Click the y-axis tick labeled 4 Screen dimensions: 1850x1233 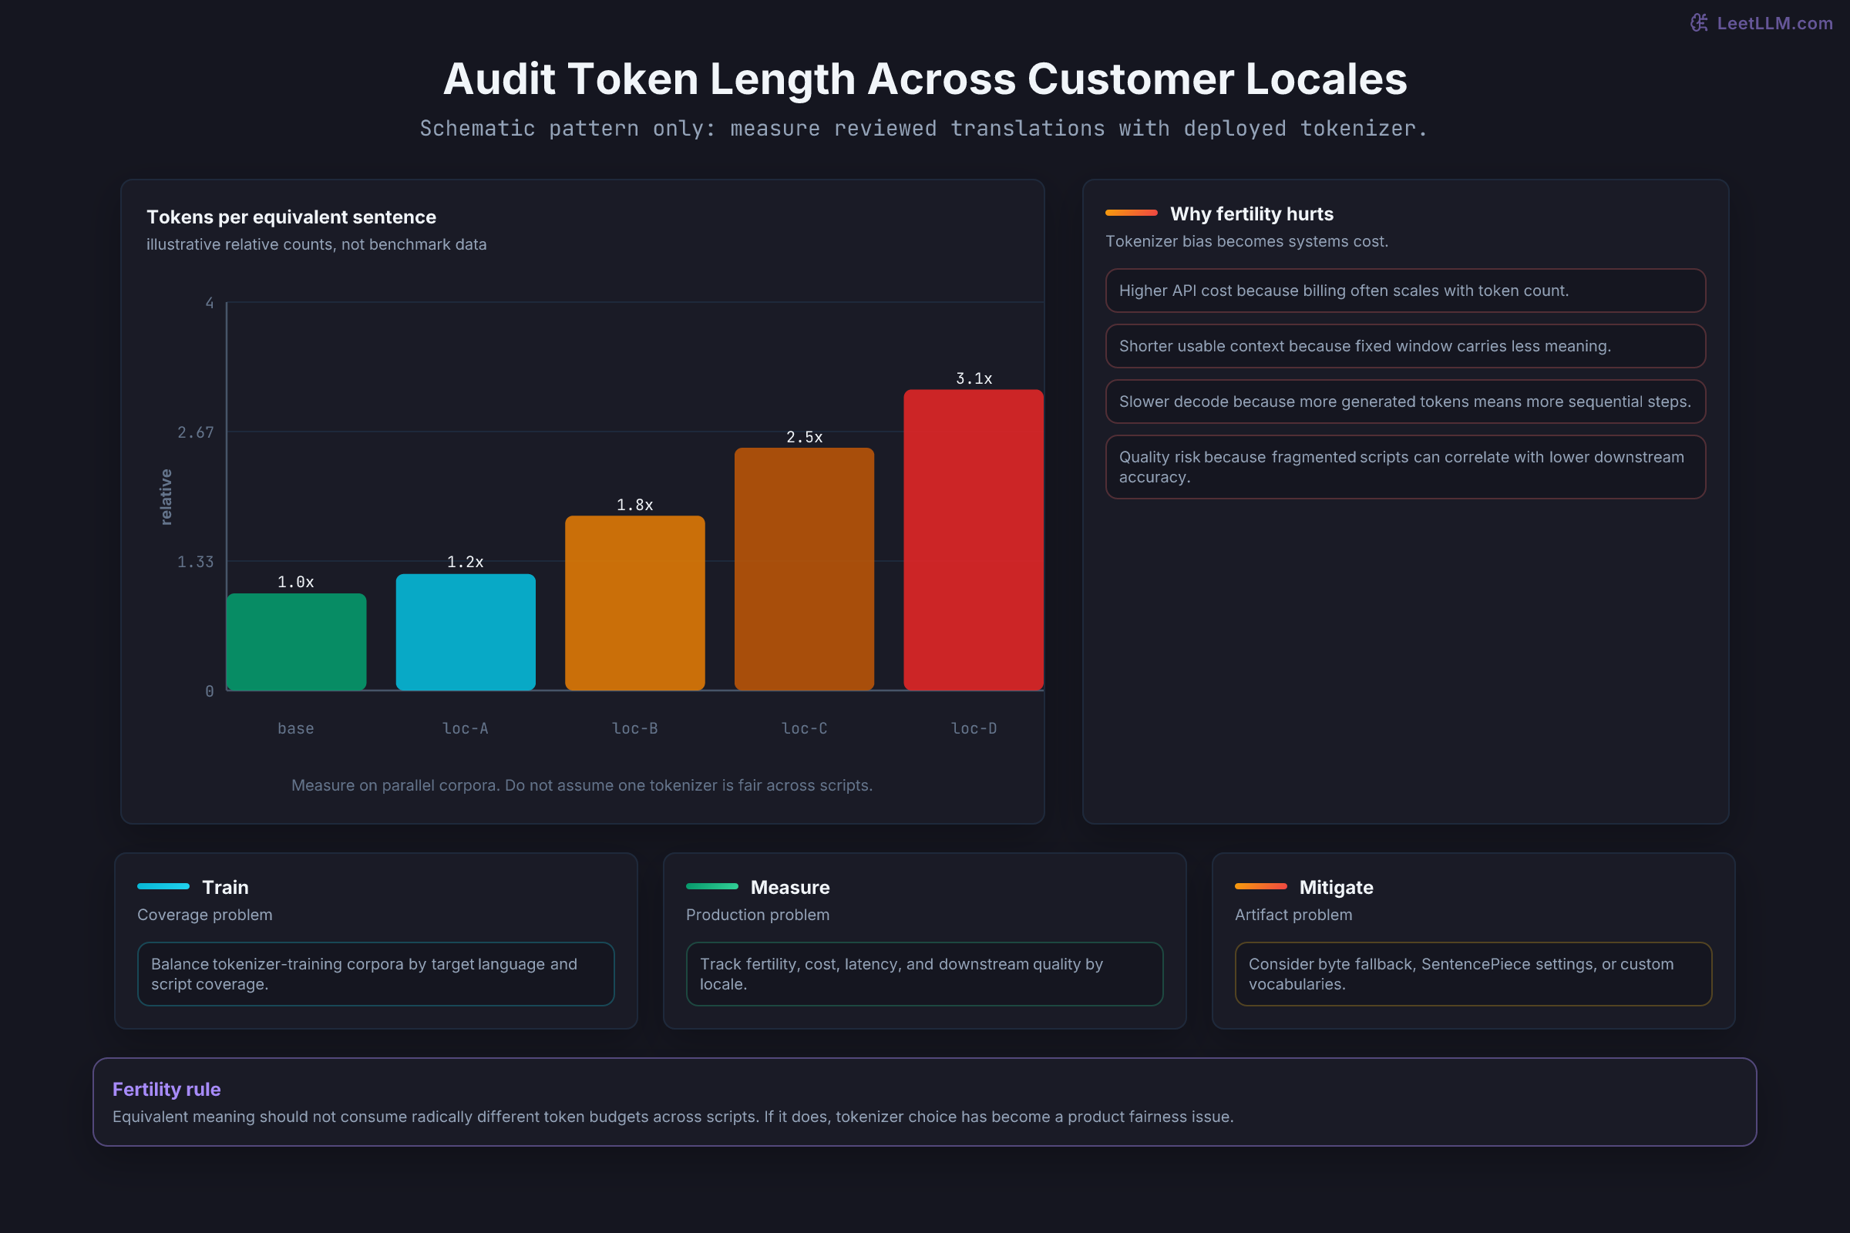[x=209, y=303]
